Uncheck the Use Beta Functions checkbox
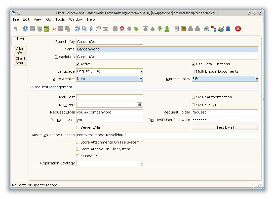Screen dimensions: 274x199 [x=193, y=64]
